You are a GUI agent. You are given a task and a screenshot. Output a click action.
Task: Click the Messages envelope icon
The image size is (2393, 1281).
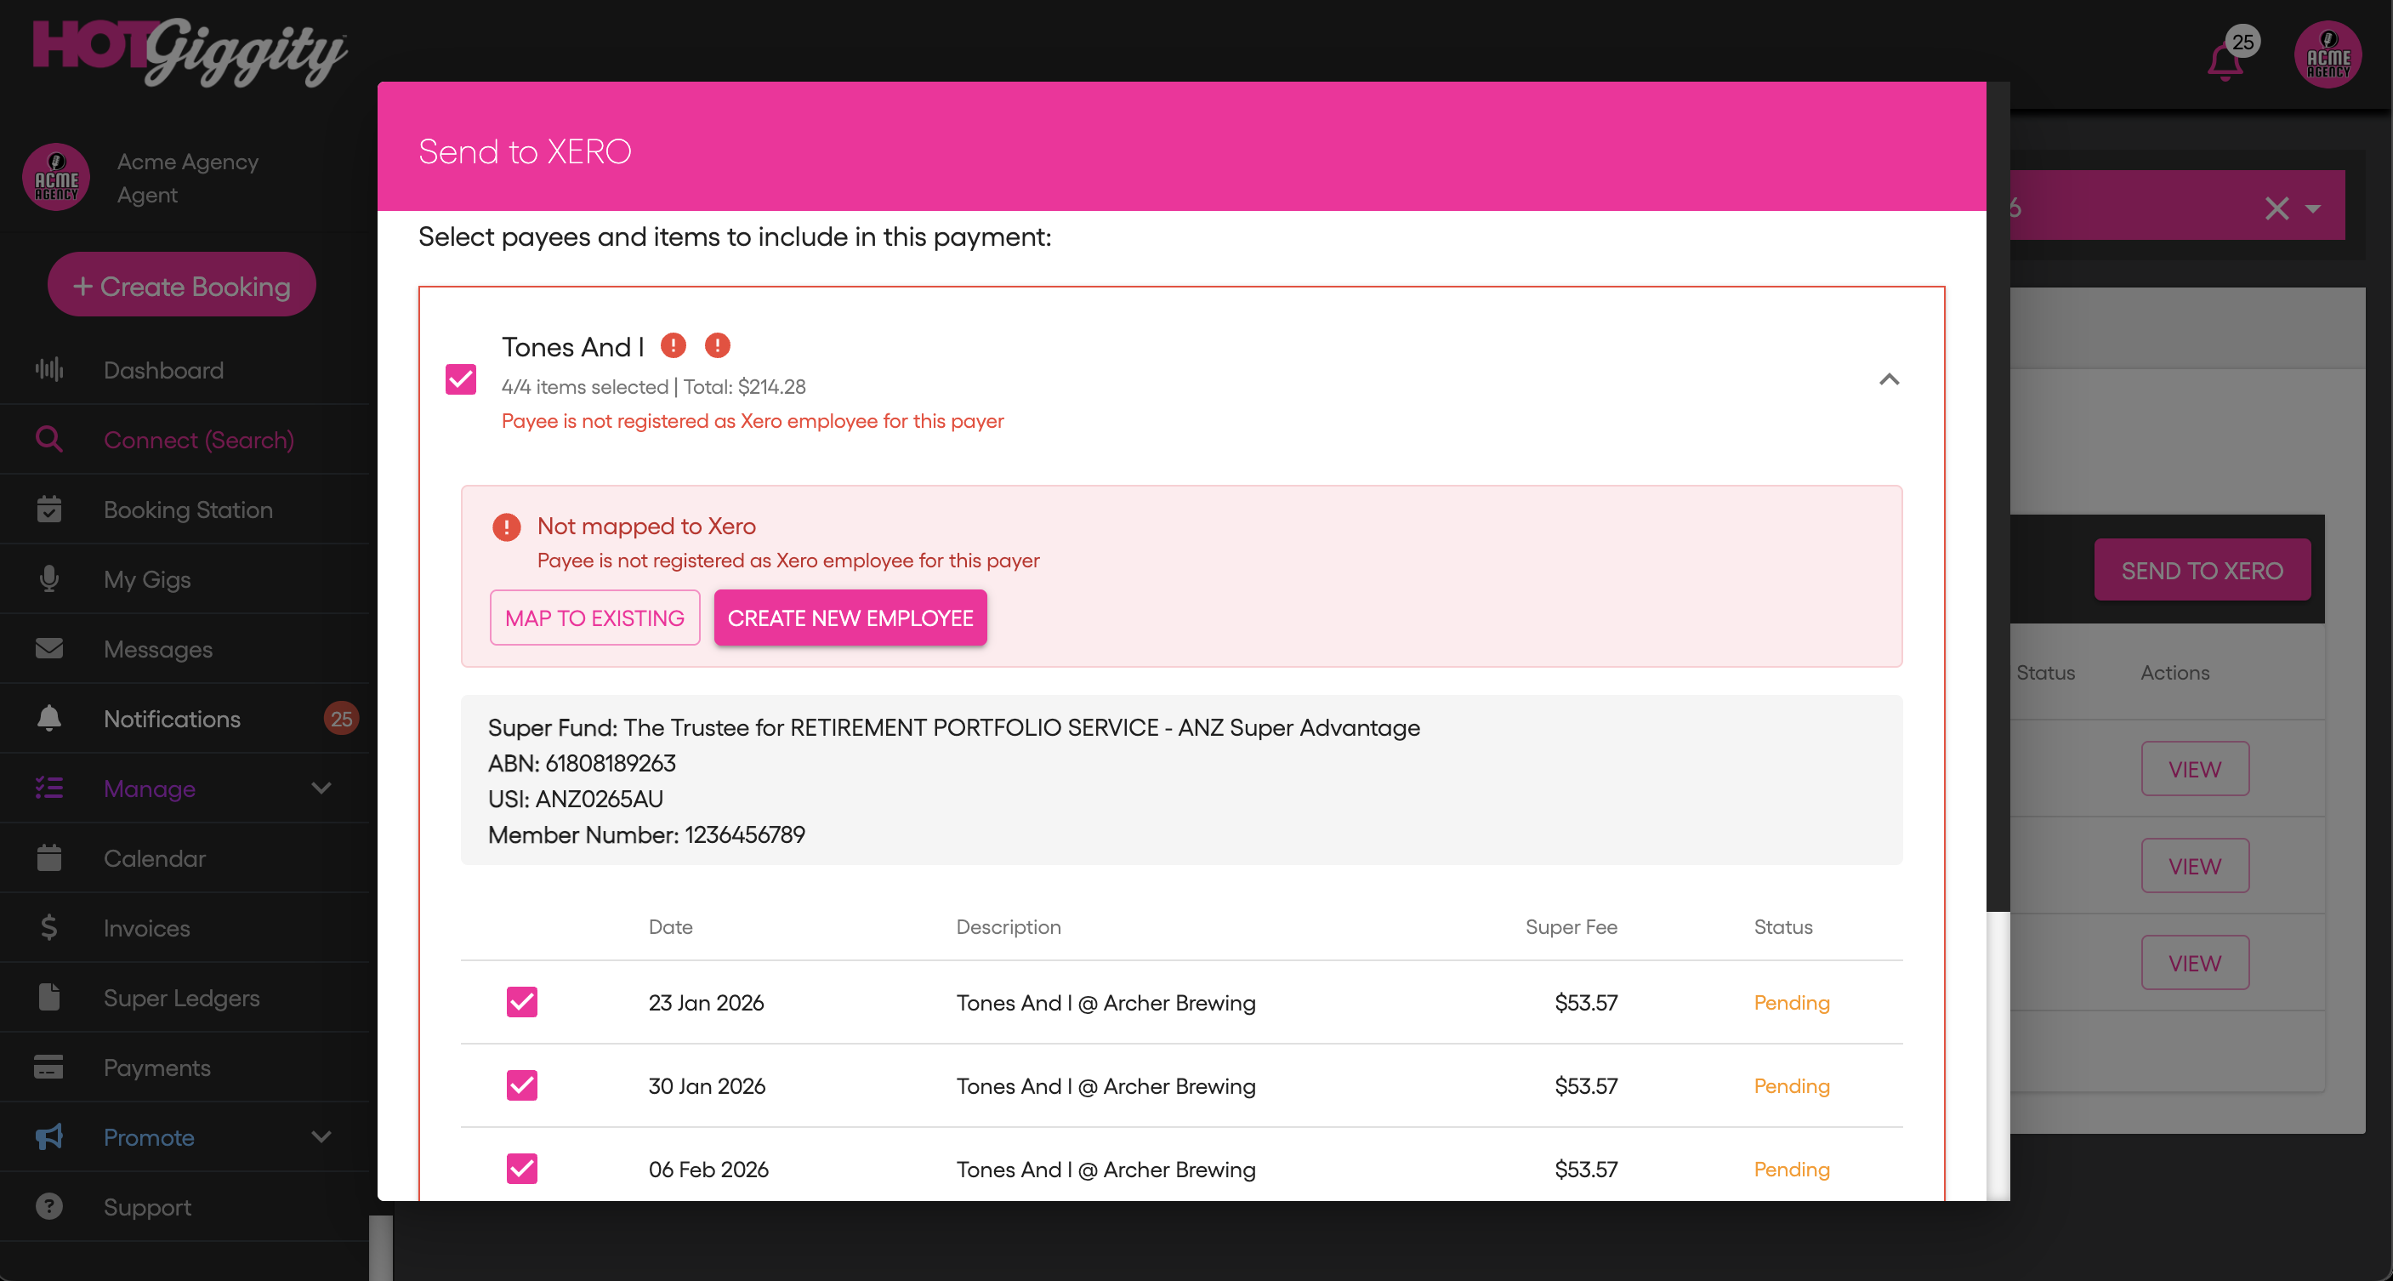(49, 648)
